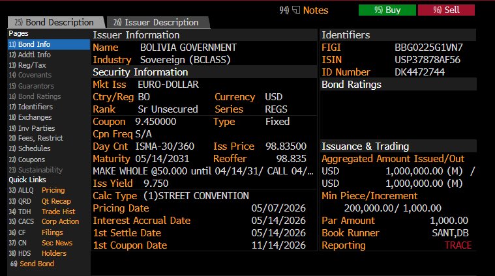Open the HDS Holders quick link
The image size is (495, 276).
click(38, 253)
